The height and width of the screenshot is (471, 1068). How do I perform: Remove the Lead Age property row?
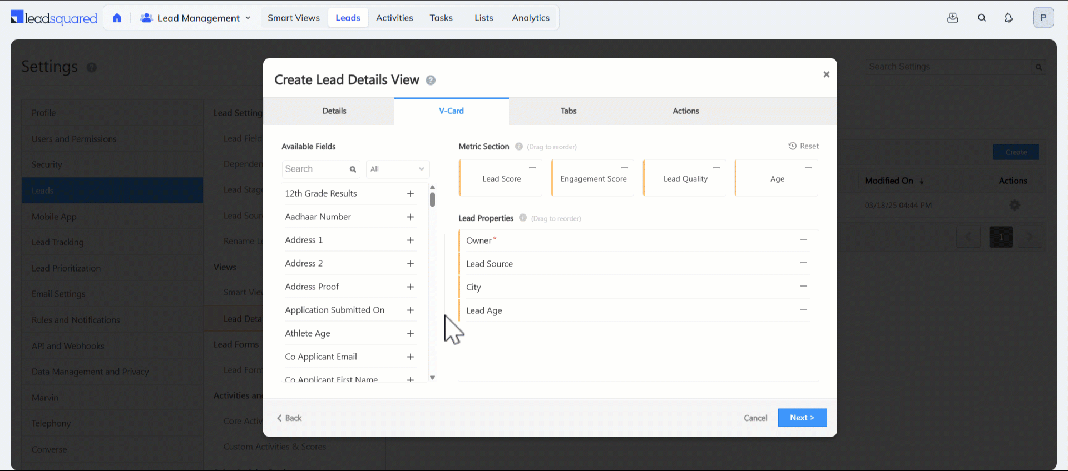coord(804,309)
